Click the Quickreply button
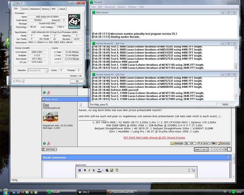 (224, 144)
